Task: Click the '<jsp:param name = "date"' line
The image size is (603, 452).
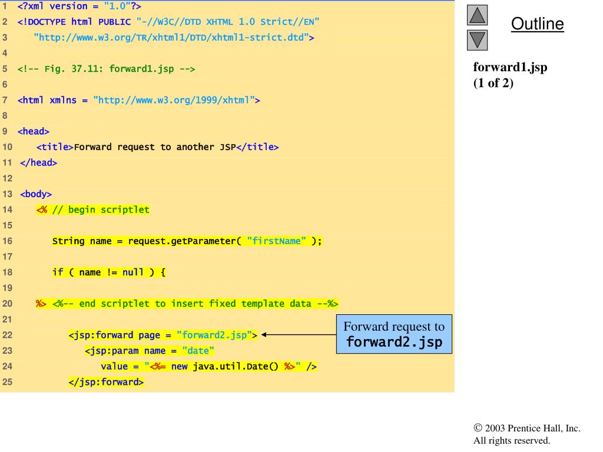Action: [x=150, y=351]
